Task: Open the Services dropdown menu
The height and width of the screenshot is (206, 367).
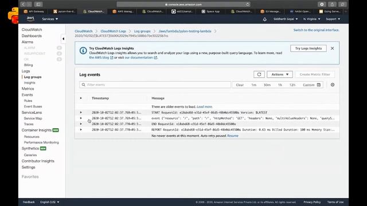Action: coord(50,19)
